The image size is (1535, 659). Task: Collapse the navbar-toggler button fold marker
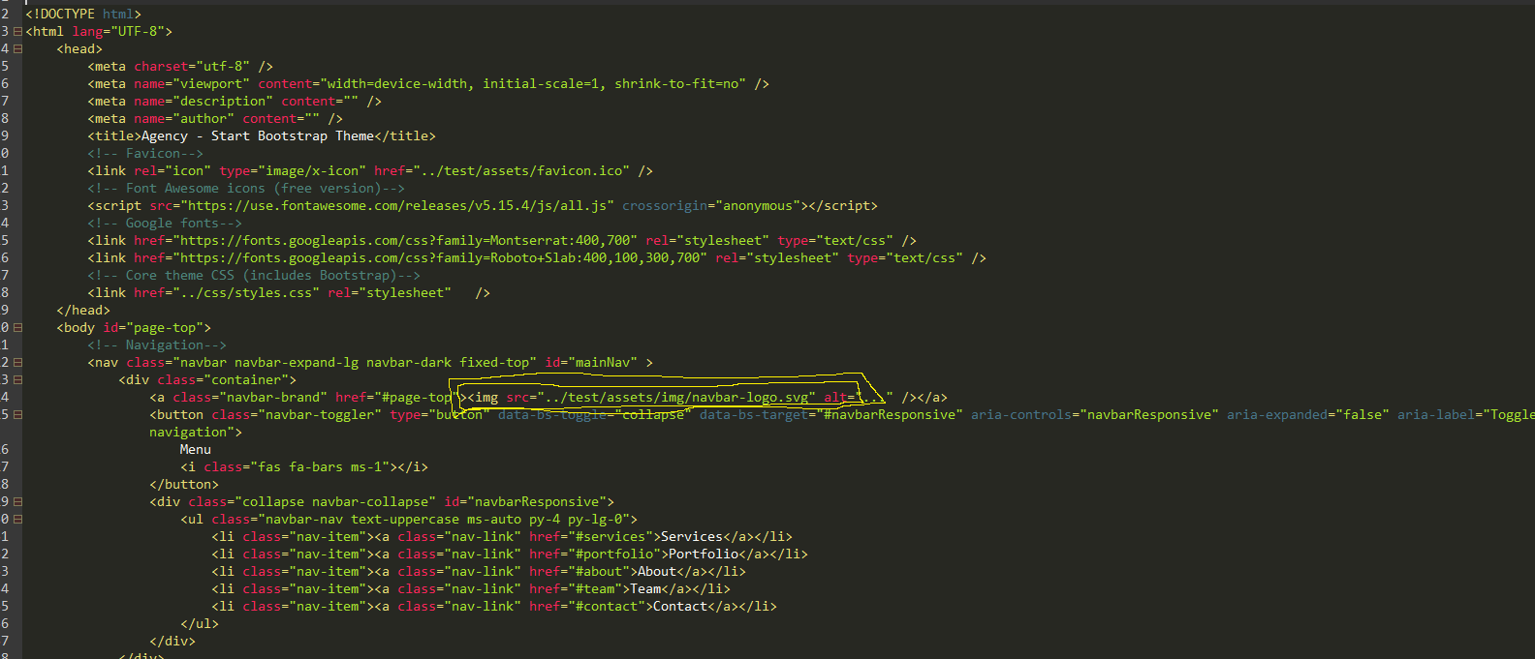(17, 415)
